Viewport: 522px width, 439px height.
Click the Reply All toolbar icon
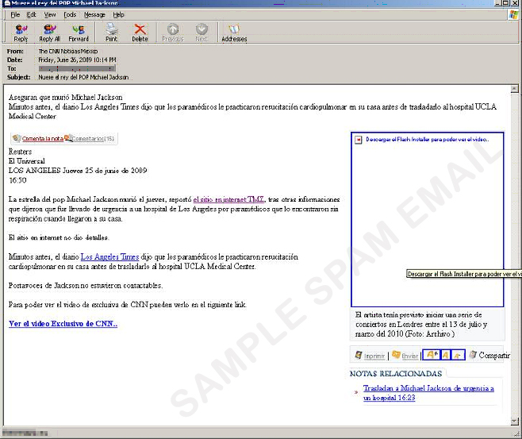coord(48,31)
